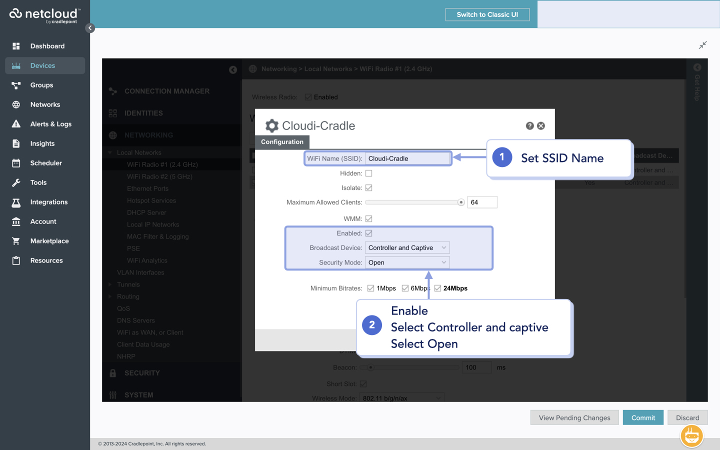
Task: Click the Commit button
Action: (x=643, y=417)
